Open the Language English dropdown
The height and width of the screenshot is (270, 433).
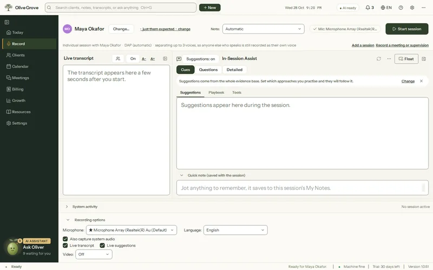click(x=235, y=230)
